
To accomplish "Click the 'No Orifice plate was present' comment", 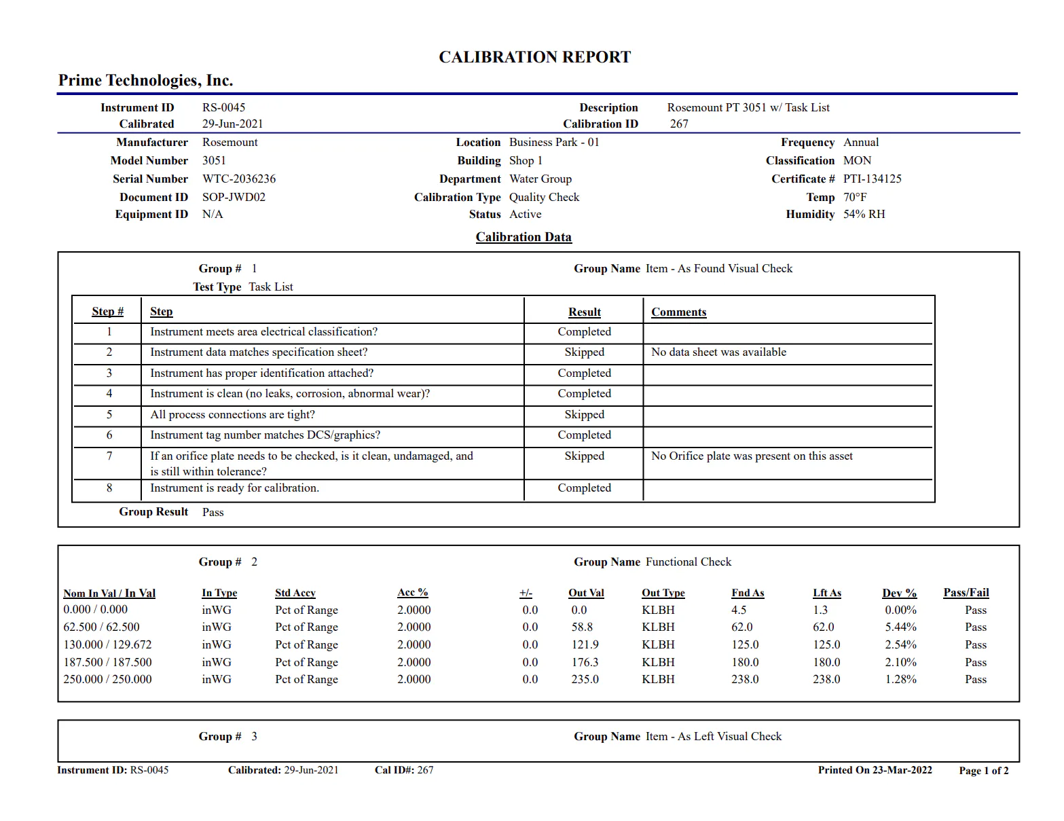I will pos(752,456).
